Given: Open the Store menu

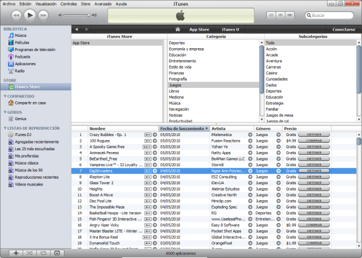Looking at the screenshot, I should [85, 4].
